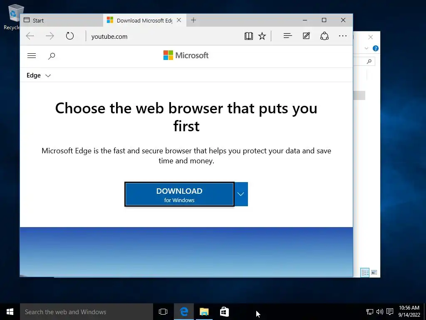Viewport: 426px width, 320px height.
Task: Click the forward navigation arrow
Action: click(50, 36)
